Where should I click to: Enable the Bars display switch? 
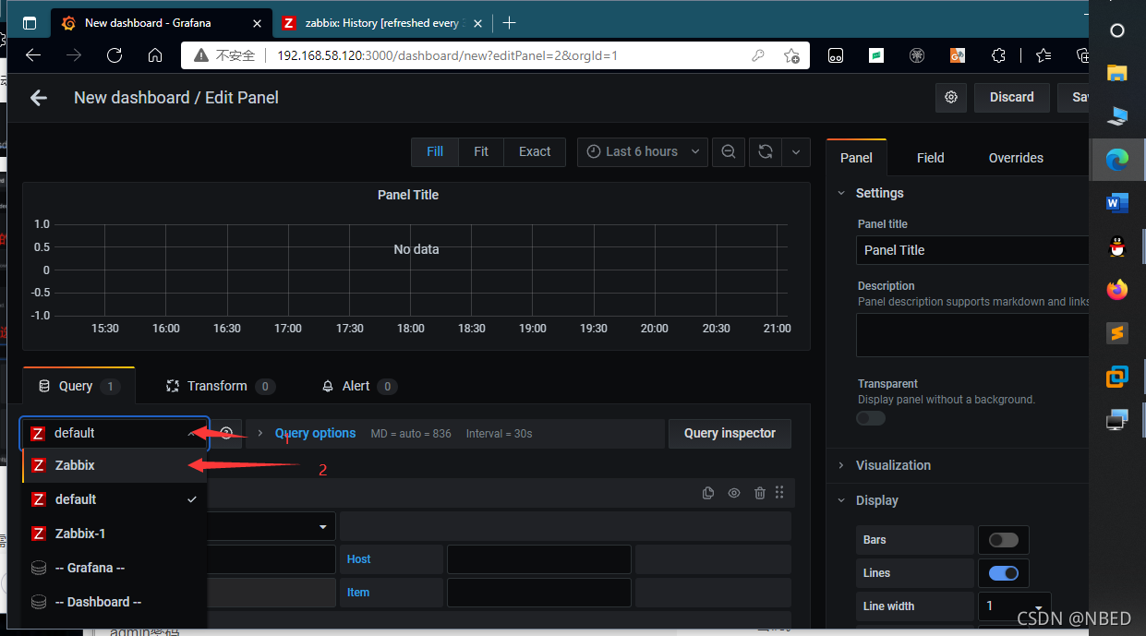click(1004, 540)
